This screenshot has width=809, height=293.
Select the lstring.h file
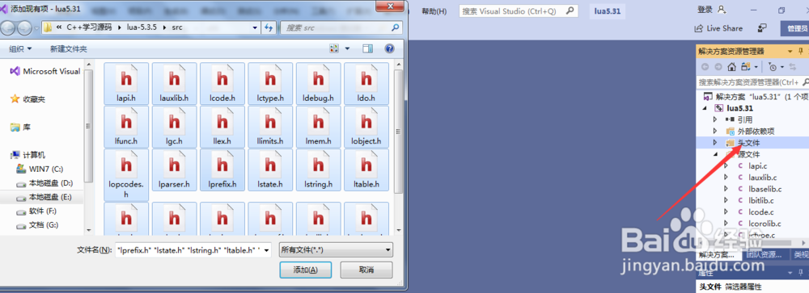pos(318,170)
